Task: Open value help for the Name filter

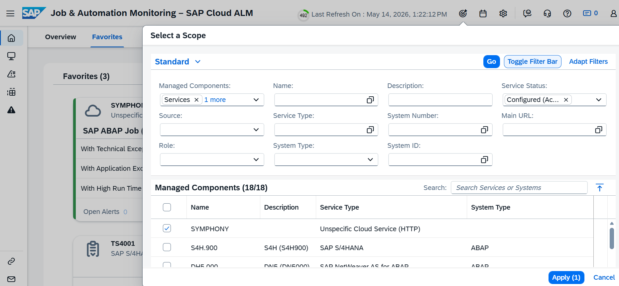Action: click(x=370, y=100)
